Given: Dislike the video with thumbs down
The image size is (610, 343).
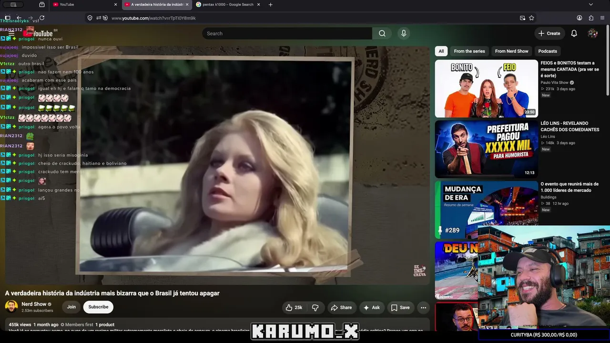Looking at the screenshot, I should coord(315,308).
